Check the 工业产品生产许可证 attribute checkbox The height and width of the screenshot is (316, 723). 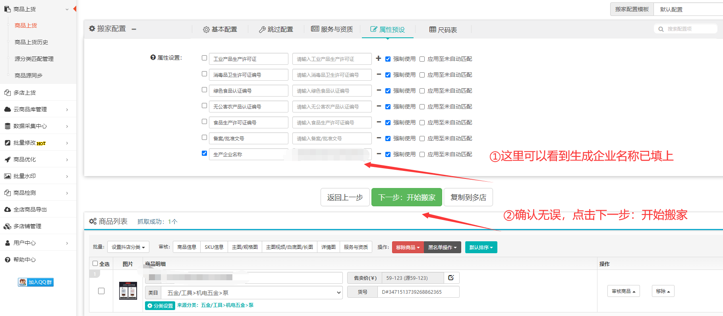(x=204, y=58)
